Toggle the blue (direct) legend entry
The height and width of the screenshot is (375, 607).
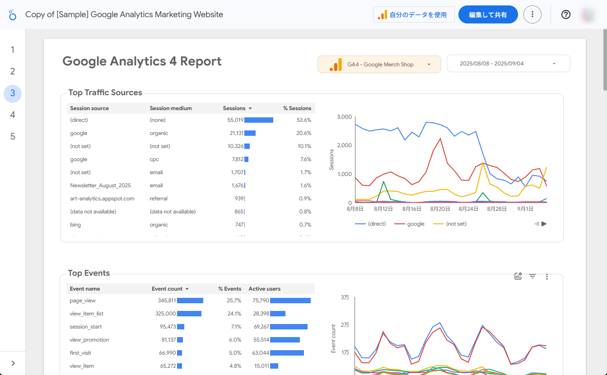coord(370,224)
